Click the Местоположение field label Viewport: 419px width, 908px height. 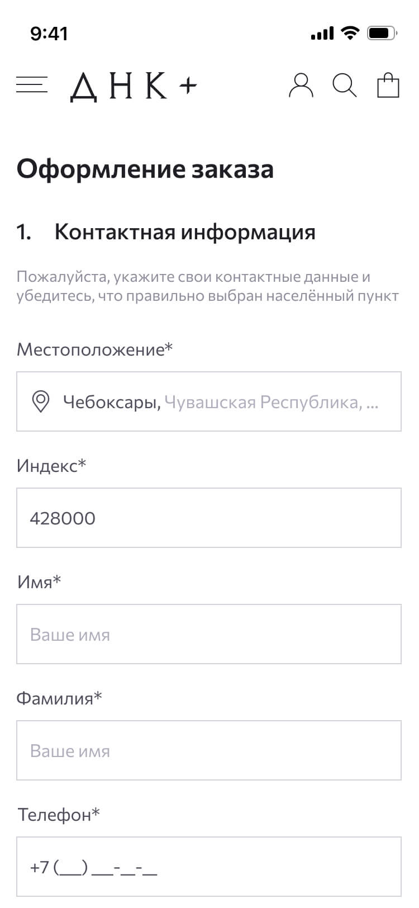point(95,349)
